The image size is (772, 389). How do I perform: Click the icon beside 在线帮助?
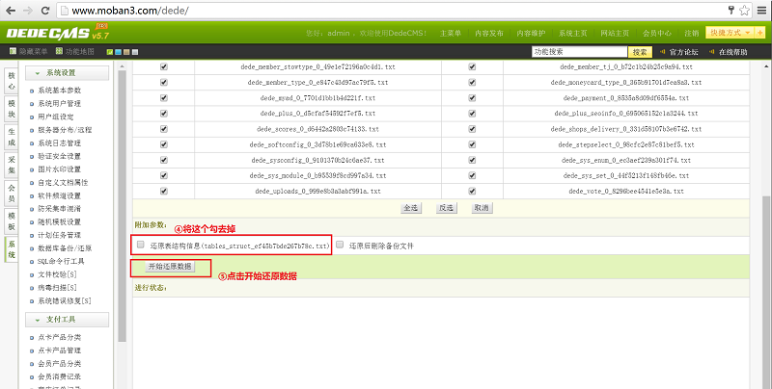[x=712, y=52]
